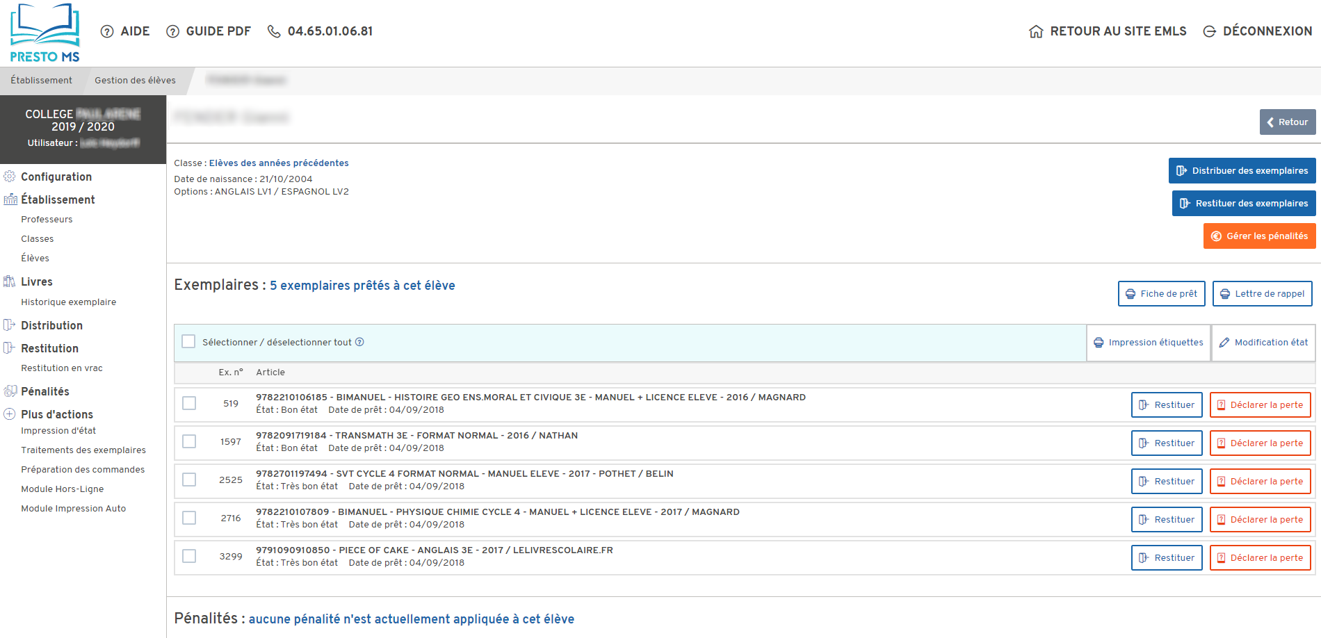This screenshot has height=638, width=1321.
Task: Click the phone icon next to 04.65.01.06.81
Action: point(274,31)
